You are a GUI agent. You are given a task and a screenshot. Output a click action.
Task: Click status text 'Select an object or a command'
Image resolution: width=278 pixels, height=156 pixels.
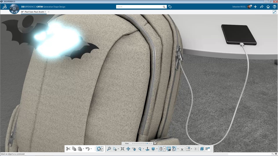[x=12, y=154]
